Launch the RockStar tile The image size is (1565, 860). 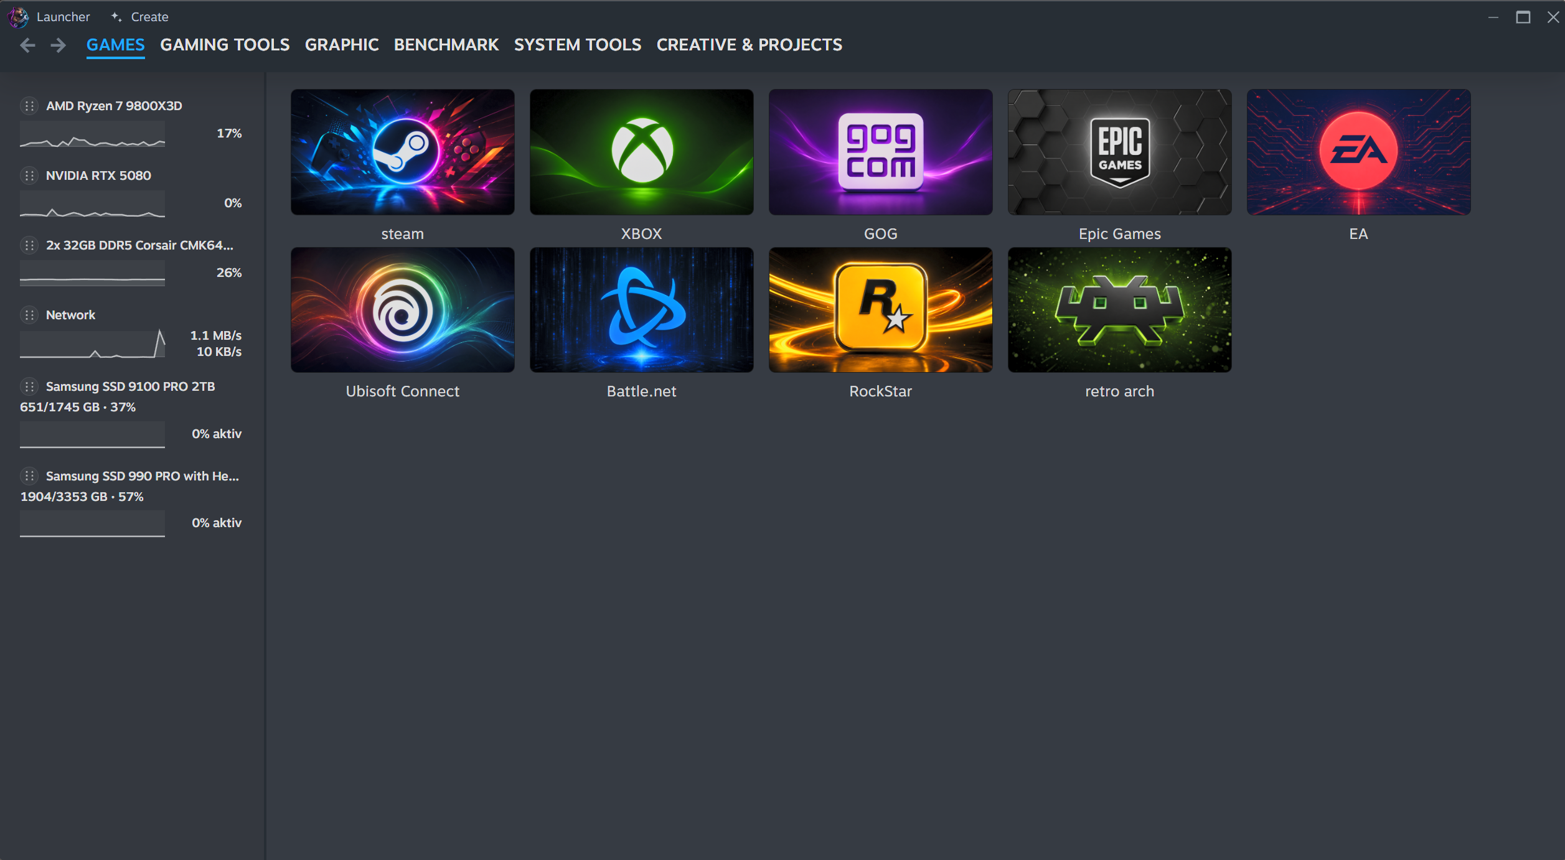coord(881,310)
